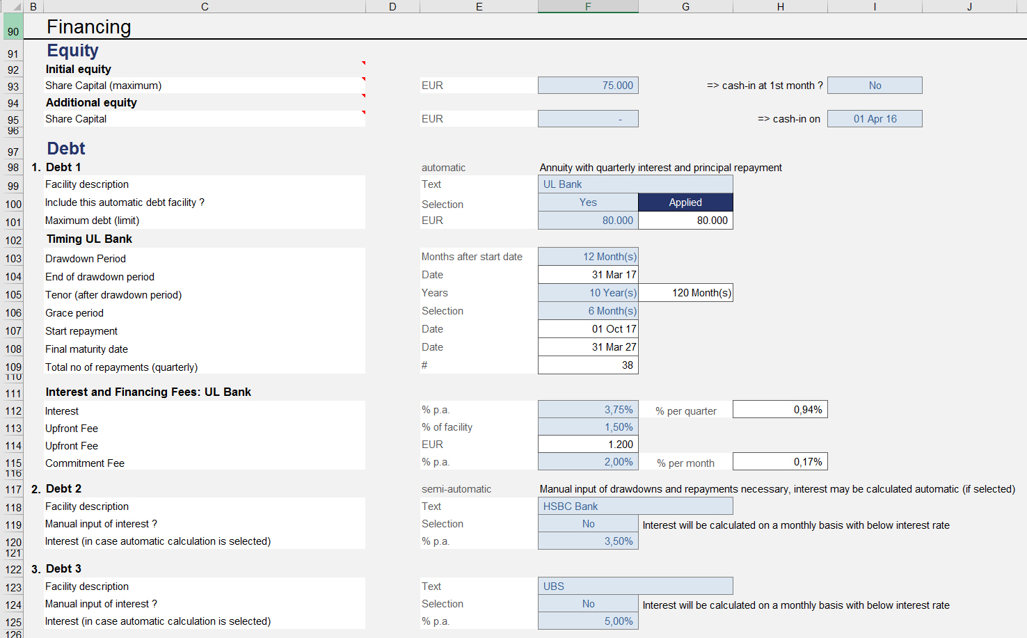
Task: Toggle UBS manual input of interest cell
Action: 588,604
